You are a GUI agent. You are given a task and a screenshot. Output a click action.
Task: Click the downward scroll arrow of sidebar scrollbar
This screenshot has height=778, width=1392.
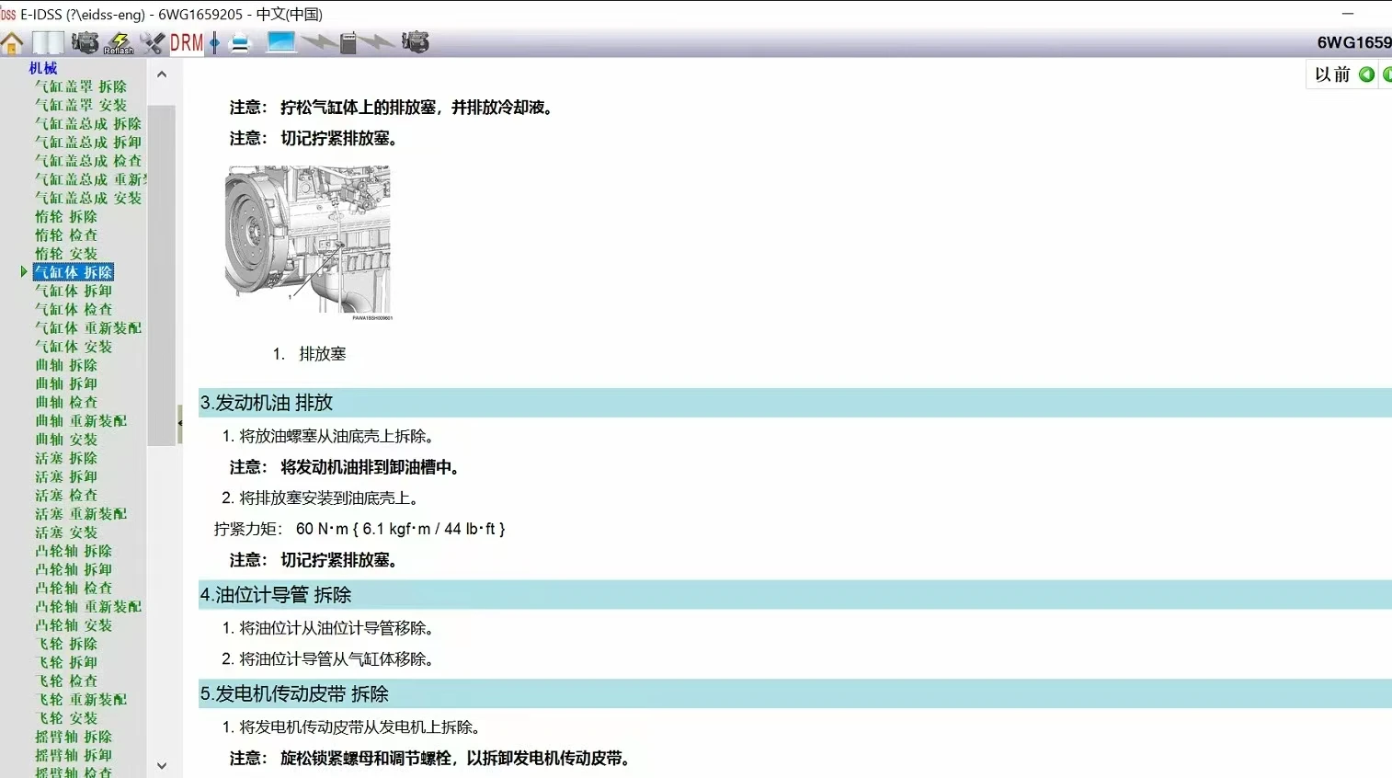tap(162, 765)
